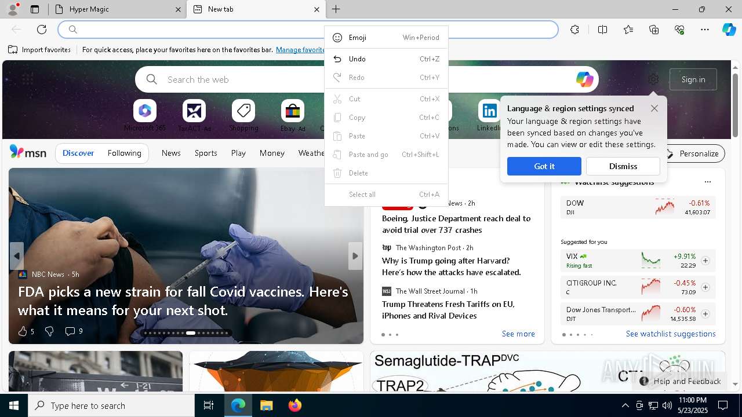Viewport: 742px width, 417px height.
Task: Open the Sports category
Action: (x=206, y=153)
